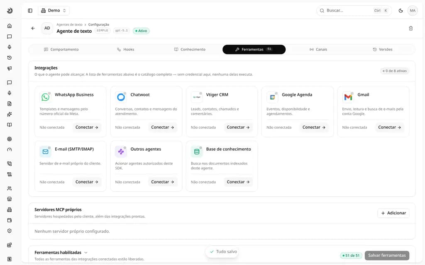The width and height of the screenshot is (425, 265).
Task: Click the app logo in the sidebar
Action: pos(10,10)
